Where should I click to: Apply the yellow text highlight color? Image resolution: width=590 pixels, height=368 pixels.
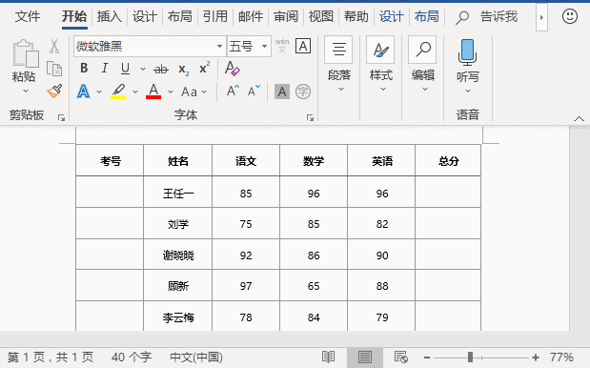tap(118, 92)
